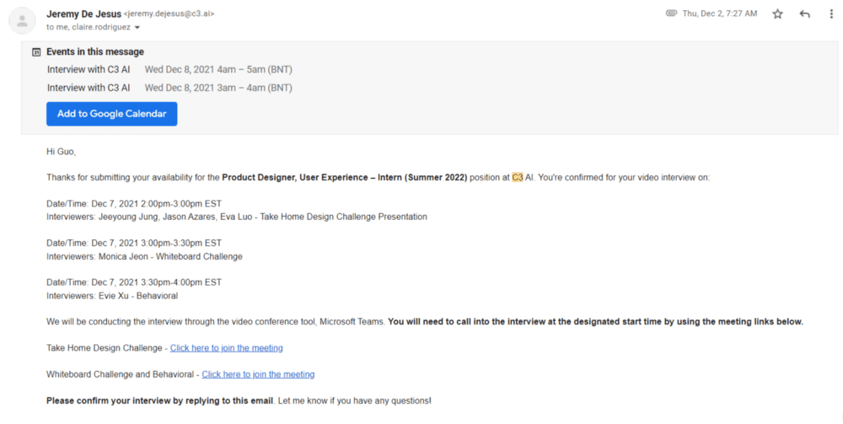Click the Events in this message heading

(95, 52)
